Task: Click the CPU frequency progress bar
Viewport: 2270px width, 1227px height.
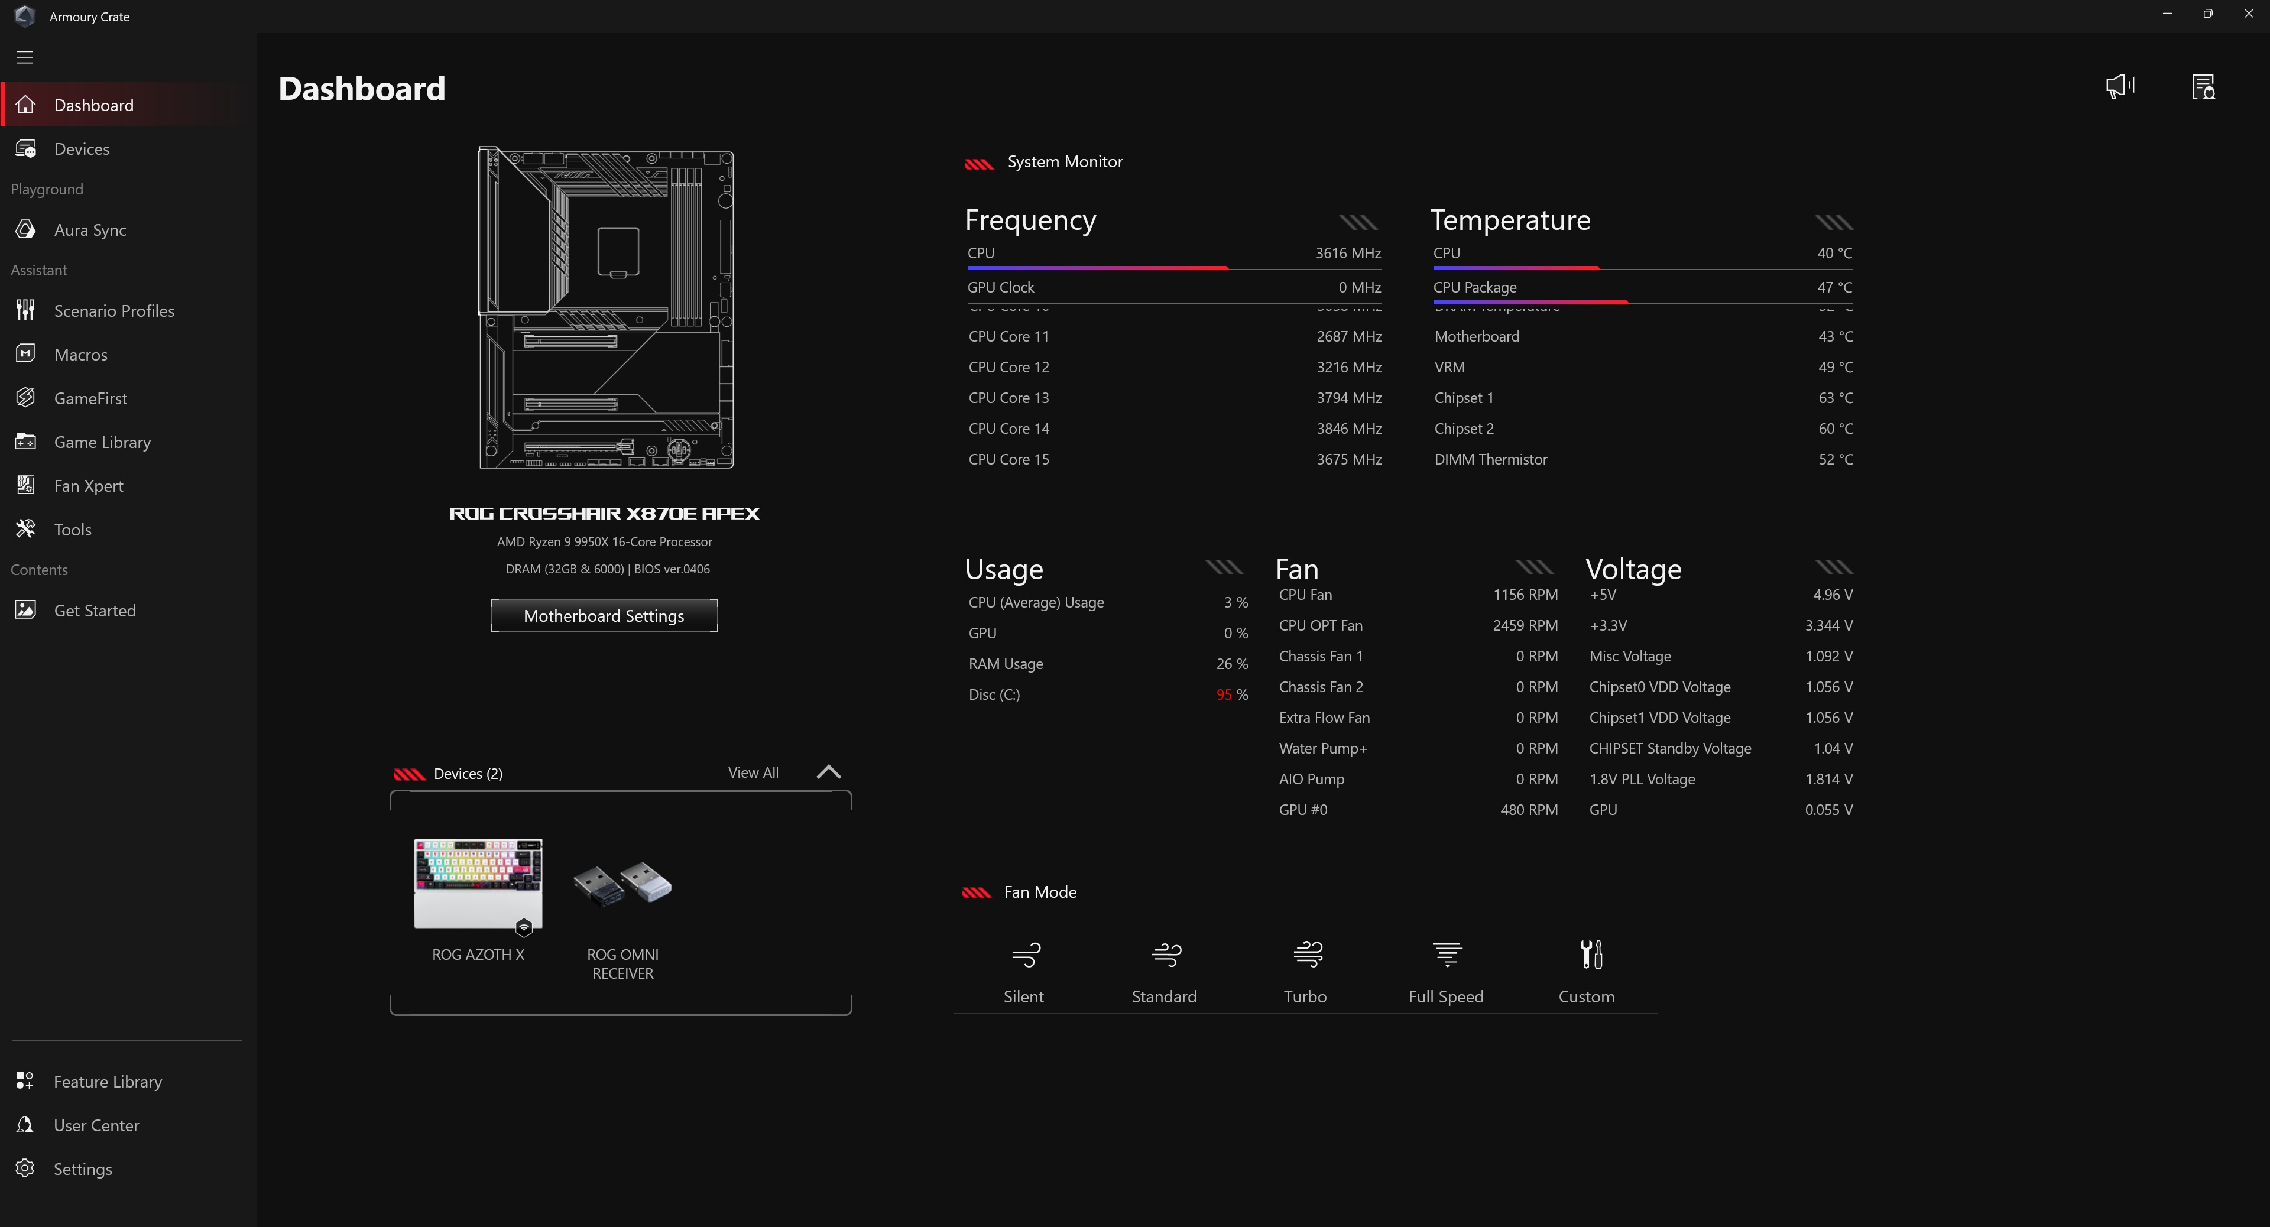Action: [x=1174, y=268]
